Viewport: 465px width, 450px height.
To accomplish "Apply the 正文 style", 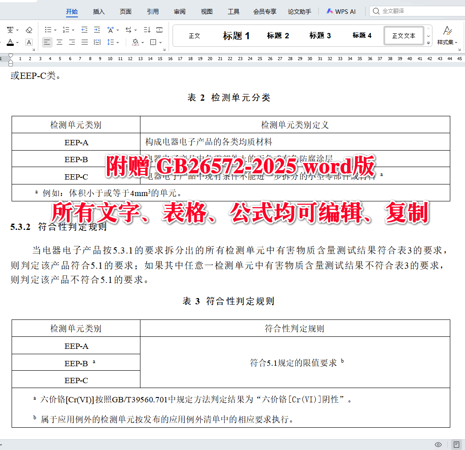I will point(194,36).
